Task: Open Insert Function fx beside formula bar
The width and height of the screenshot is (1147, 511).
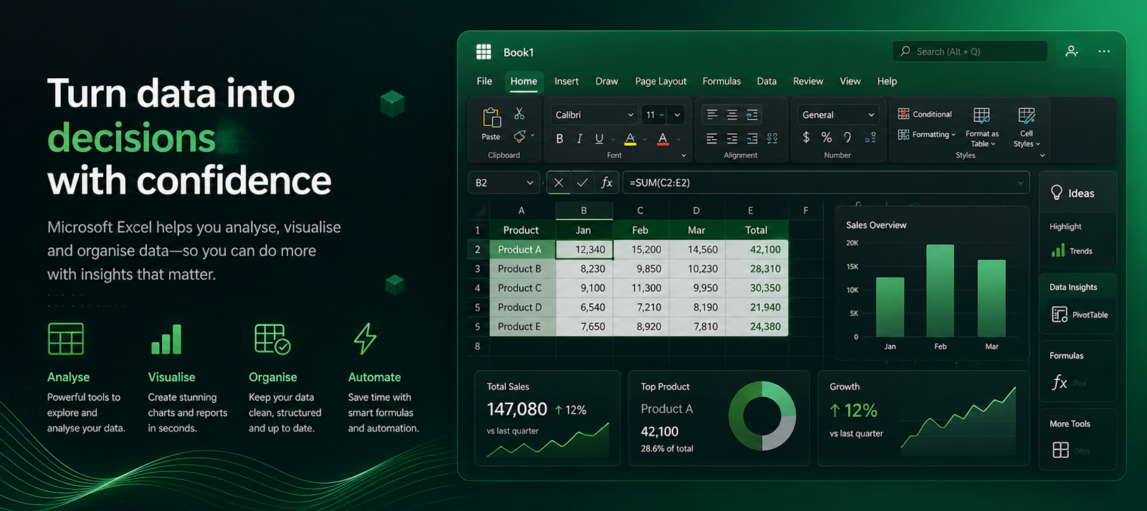Action: tap(606, 183)
